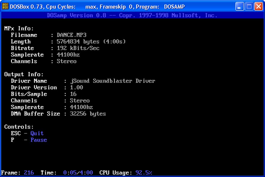The image size is (265, 177).
Task: Select the filename DANCE.MP3
Action: 71,35
